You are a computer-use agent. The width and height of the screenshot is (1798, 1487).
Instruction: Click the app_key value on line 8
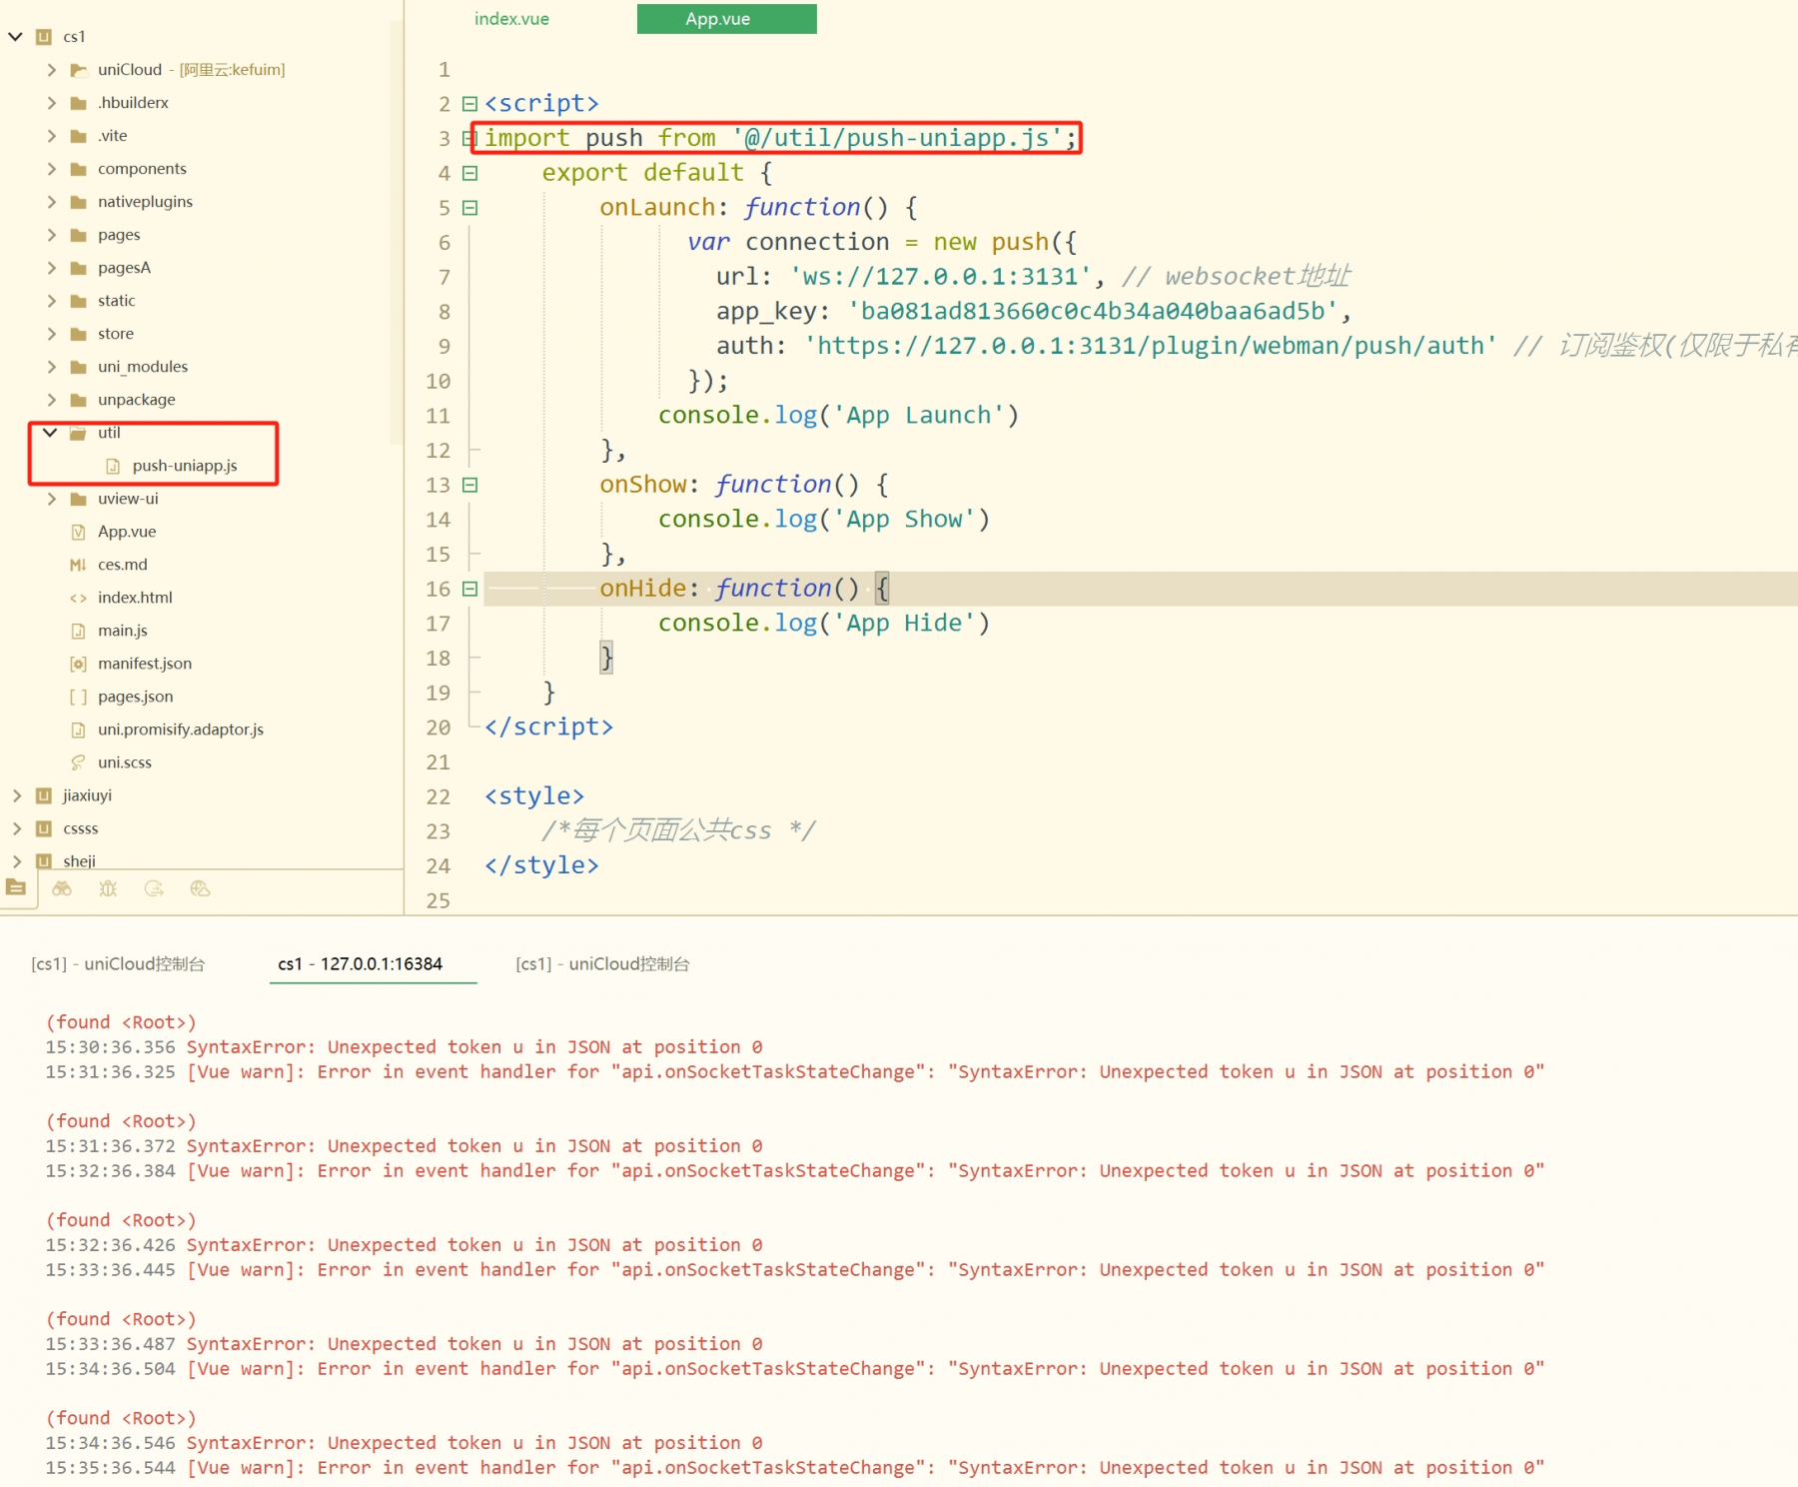pos(1092,312)
